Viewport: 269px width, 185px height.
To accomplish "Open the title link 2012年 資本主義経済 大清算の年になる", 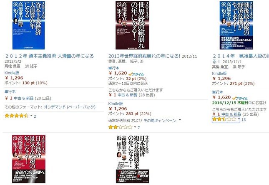I will [x=49, y=56].
